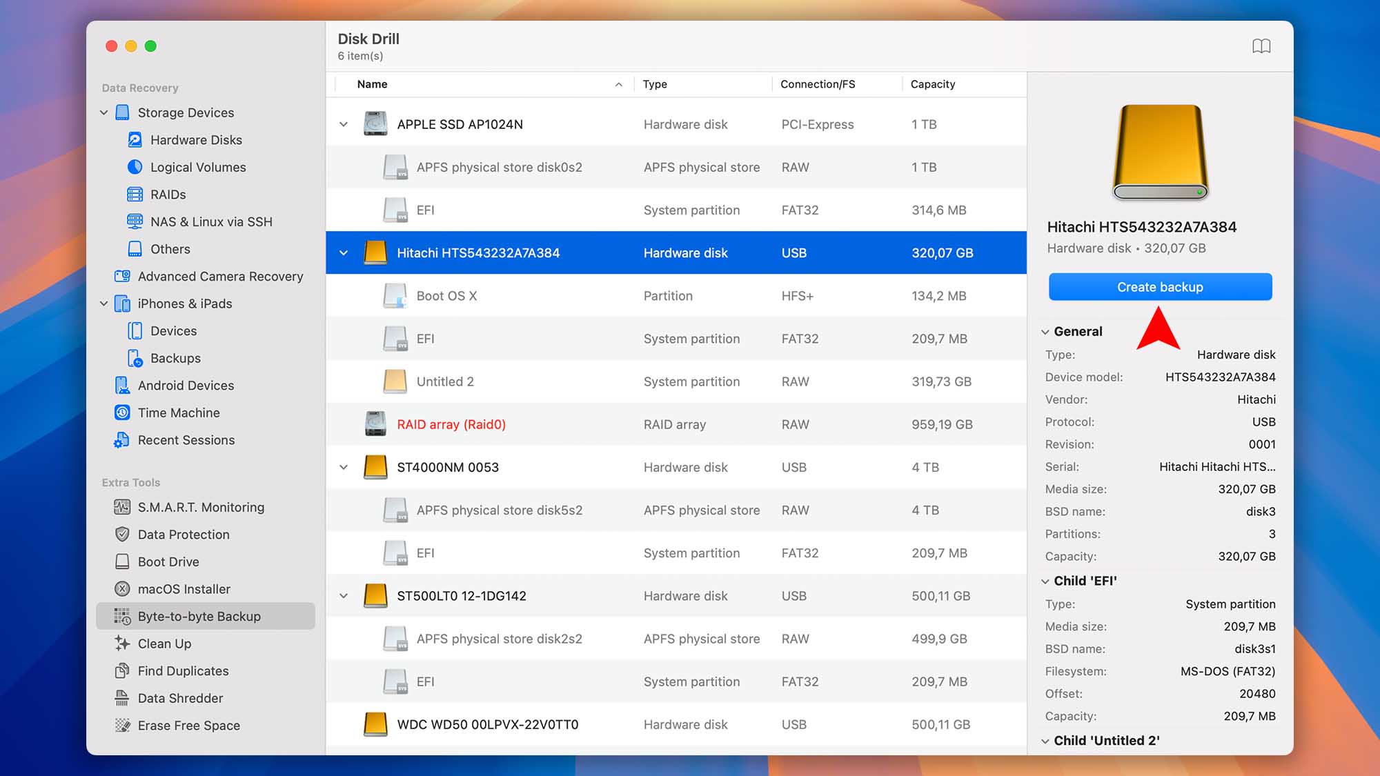Select WDC WD50 00LPVX-22V0TT0 disk

(676, 724)
